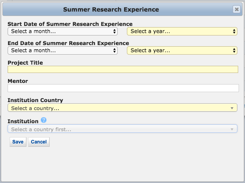The image size is (245, 183).
Task: Click the dialog title 'Summer Research Experience'
Action: click(x=111, y=9)
